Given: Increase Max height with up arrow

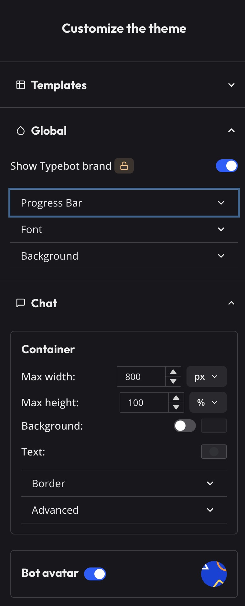Looking at the screenshot, I should pyautogui.click(x=176, y=398).
